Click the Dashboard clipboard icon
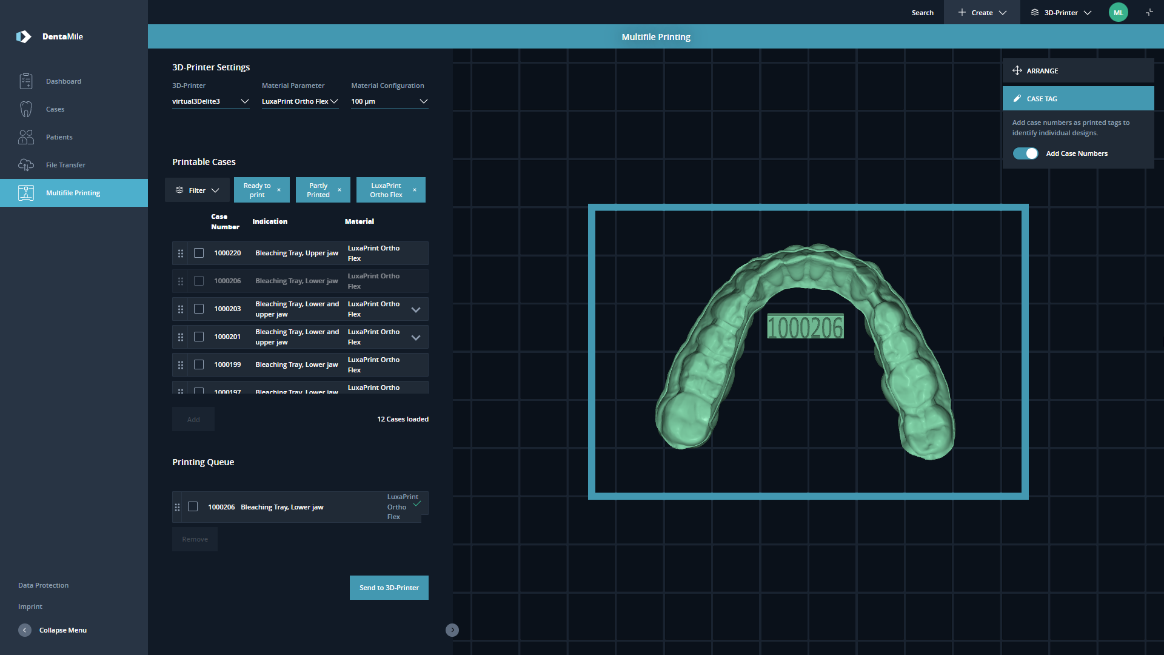 [x=25, y=81]
